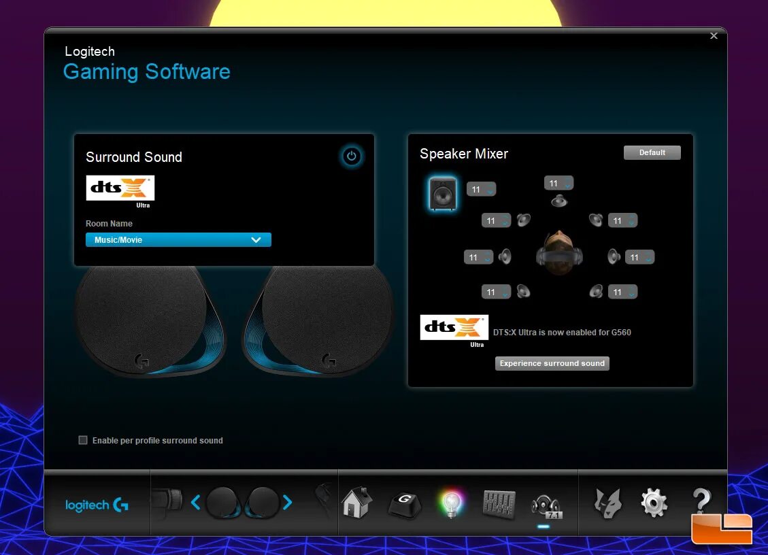768x555 pixels.
Task: Click the left G560 speaker image
Action: point(150,321)
